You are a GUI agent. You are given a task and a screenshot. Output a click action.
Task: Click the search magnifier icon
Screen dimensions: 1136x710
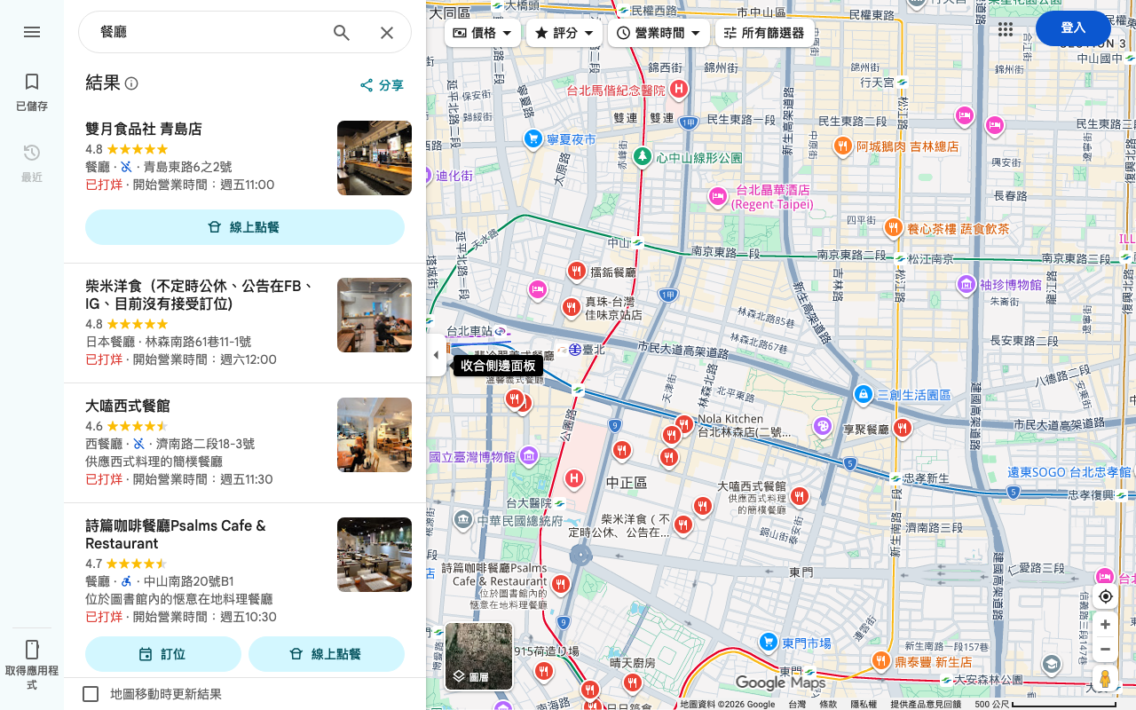tap(342, 33)
